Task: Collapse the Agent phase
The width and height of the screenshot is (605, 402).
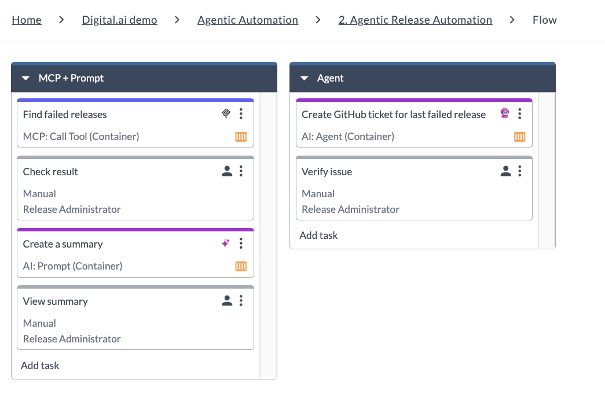Action: click(305, 78)
